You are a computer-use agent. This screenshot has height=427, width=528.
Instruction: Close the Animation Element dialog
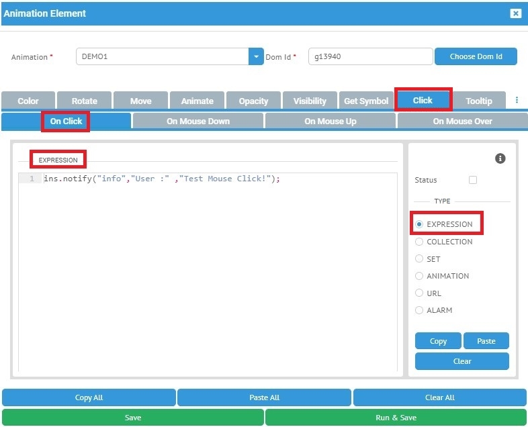[515, 13]
